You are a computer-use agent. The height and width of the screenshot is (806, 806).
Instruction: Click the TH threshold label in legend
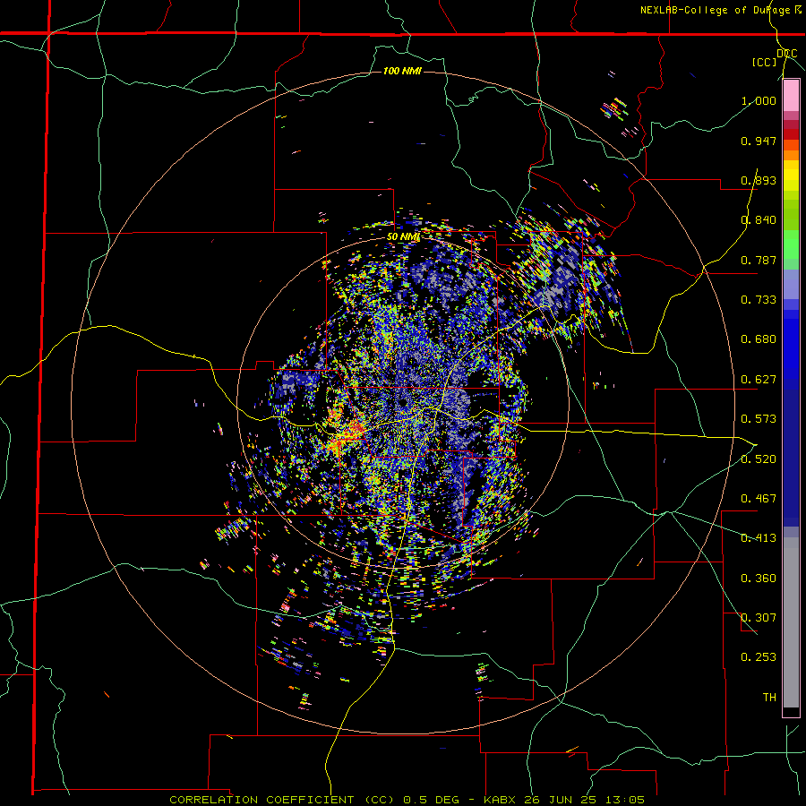pyautogui.click(x=769, y=698)
